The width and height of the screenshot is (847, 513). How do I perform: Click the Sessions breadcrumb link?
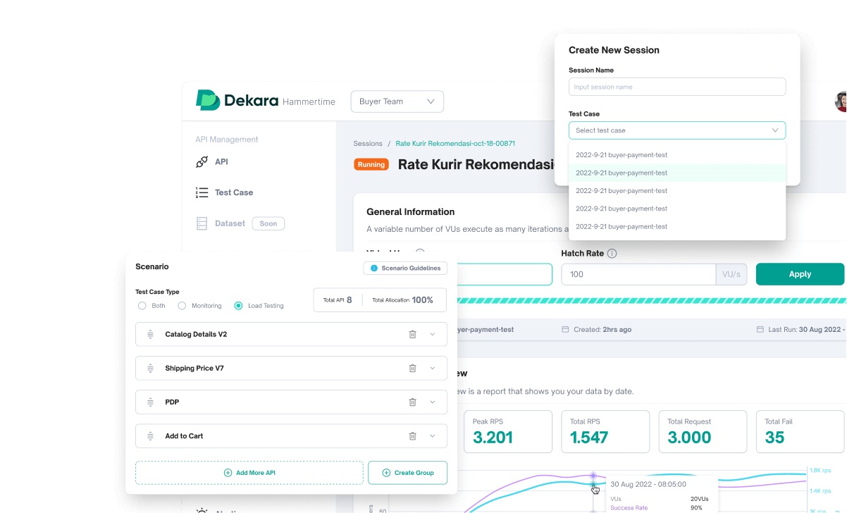368,143
